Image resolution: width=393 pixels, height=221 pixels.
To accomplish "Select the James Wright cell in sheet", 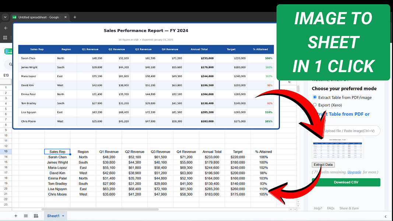I will [57, 162].
